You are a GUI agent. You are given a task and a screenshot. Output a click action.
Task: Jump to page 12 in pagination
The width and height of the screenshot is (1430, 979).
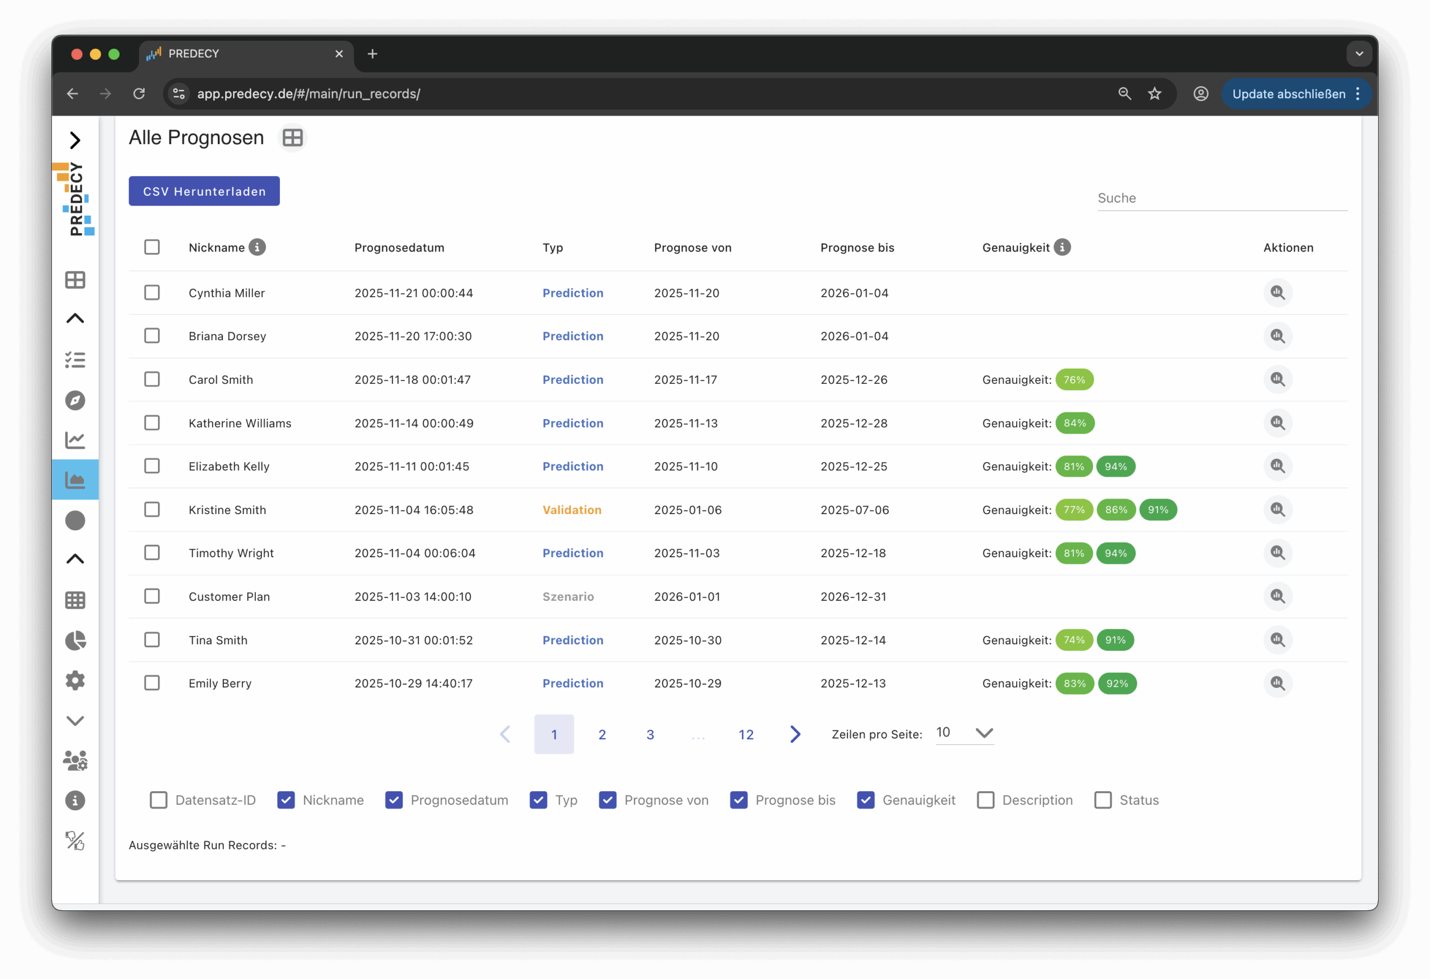[x=746, y=734]
